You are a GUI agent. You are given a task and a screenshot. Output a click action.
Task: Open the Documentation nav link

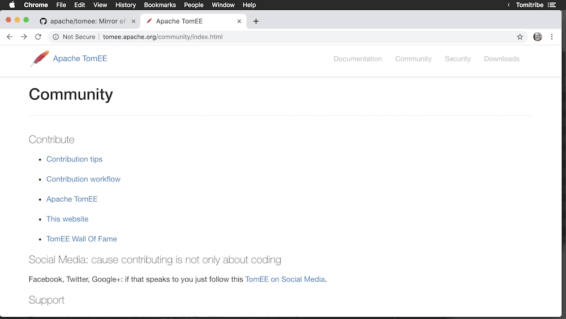click(357, 59)
